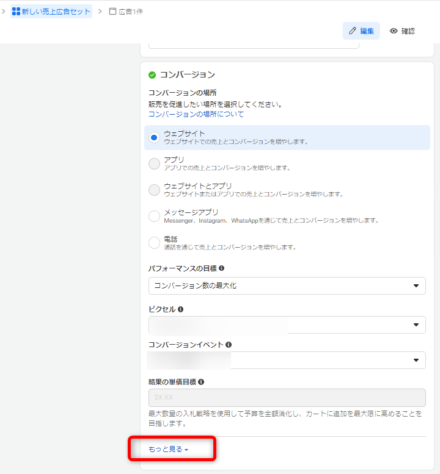Go to 広告1件 breadcrumb item

pos(131,12)
